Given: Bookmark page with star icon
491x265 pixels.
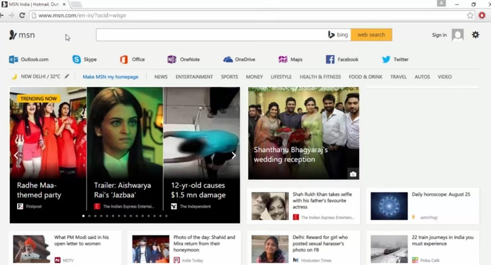Looking at the screenshot, I should [470, 15].
